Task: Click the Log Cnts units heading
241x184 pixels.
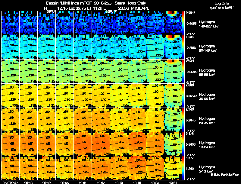Action: (222, 5)
